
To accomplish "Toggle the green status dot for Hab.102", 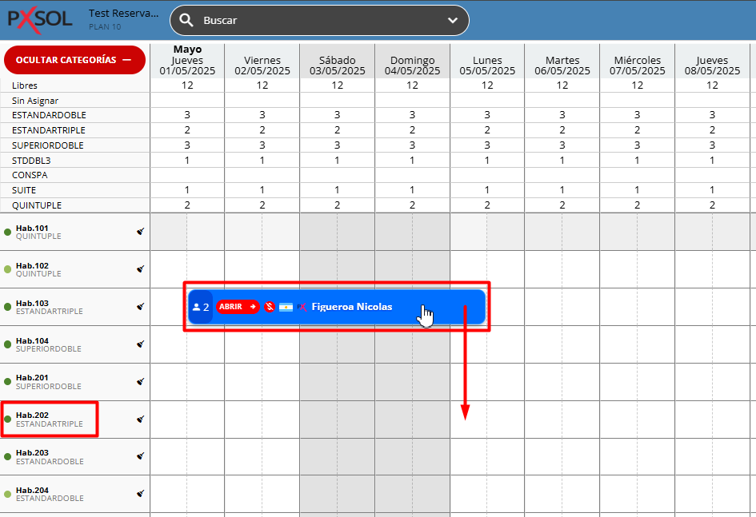I will coord(8,270).
